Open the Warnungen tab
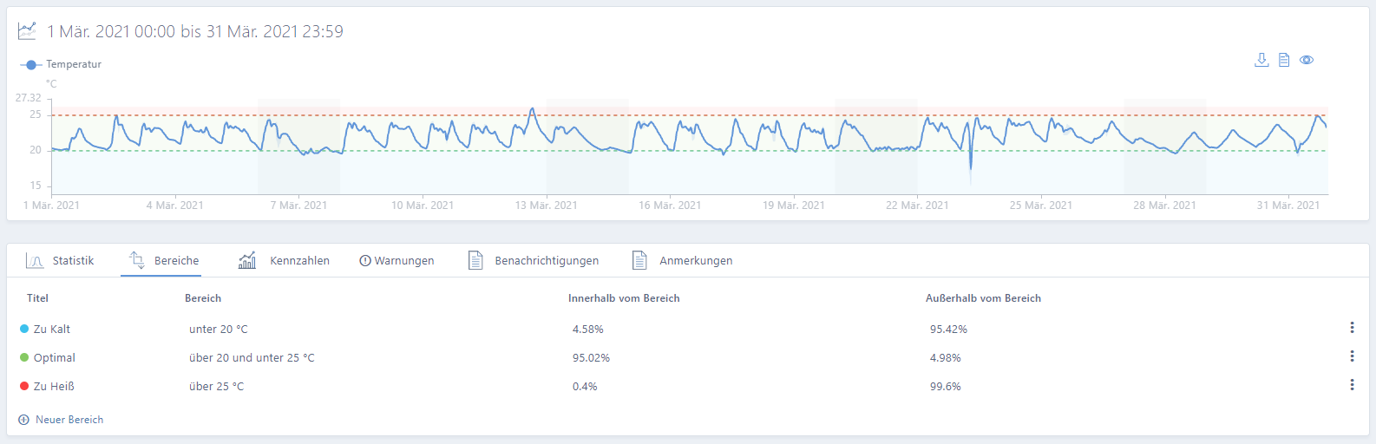The height and width of the screenshot is (444, 1376). [396, 260]
